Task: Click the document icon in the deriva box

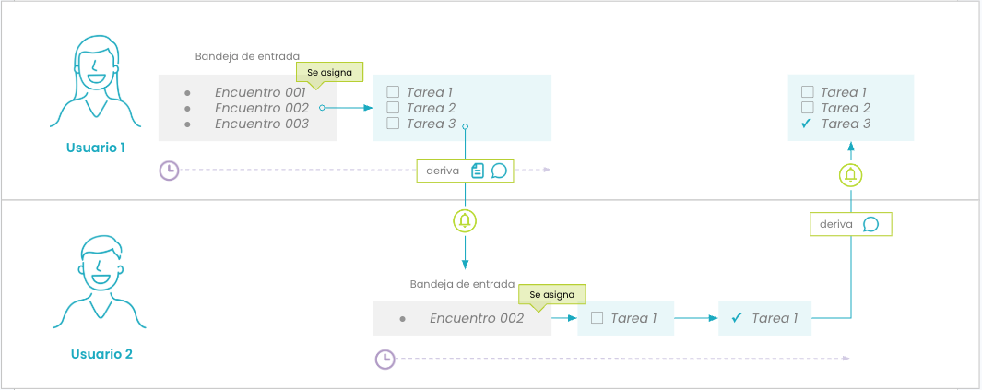Action: pyautogui.click(x=478, y=171)
